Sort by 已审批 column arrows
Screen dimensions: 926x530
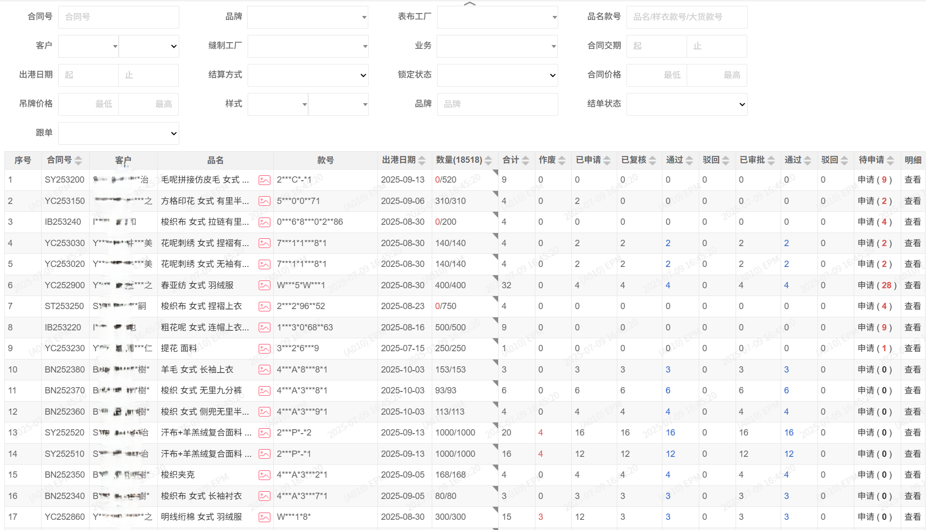coord(771,160)
